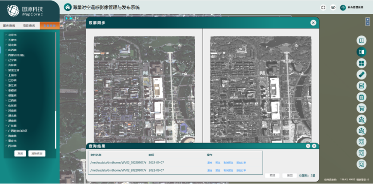Open the four-grid multi-view tool

point(361,63)
